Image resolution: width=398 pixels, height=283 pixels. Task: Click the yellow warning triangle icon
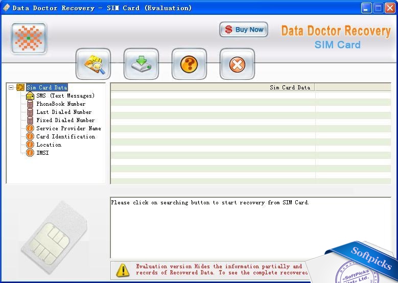click(123, 270)
